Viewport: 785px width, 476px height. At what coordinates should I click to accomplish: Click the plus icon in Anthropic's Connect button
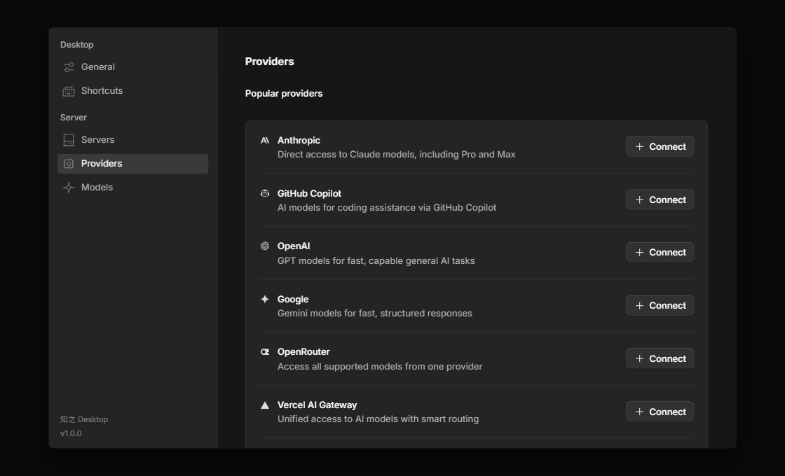pyautogui.click(x=639, y=146)
